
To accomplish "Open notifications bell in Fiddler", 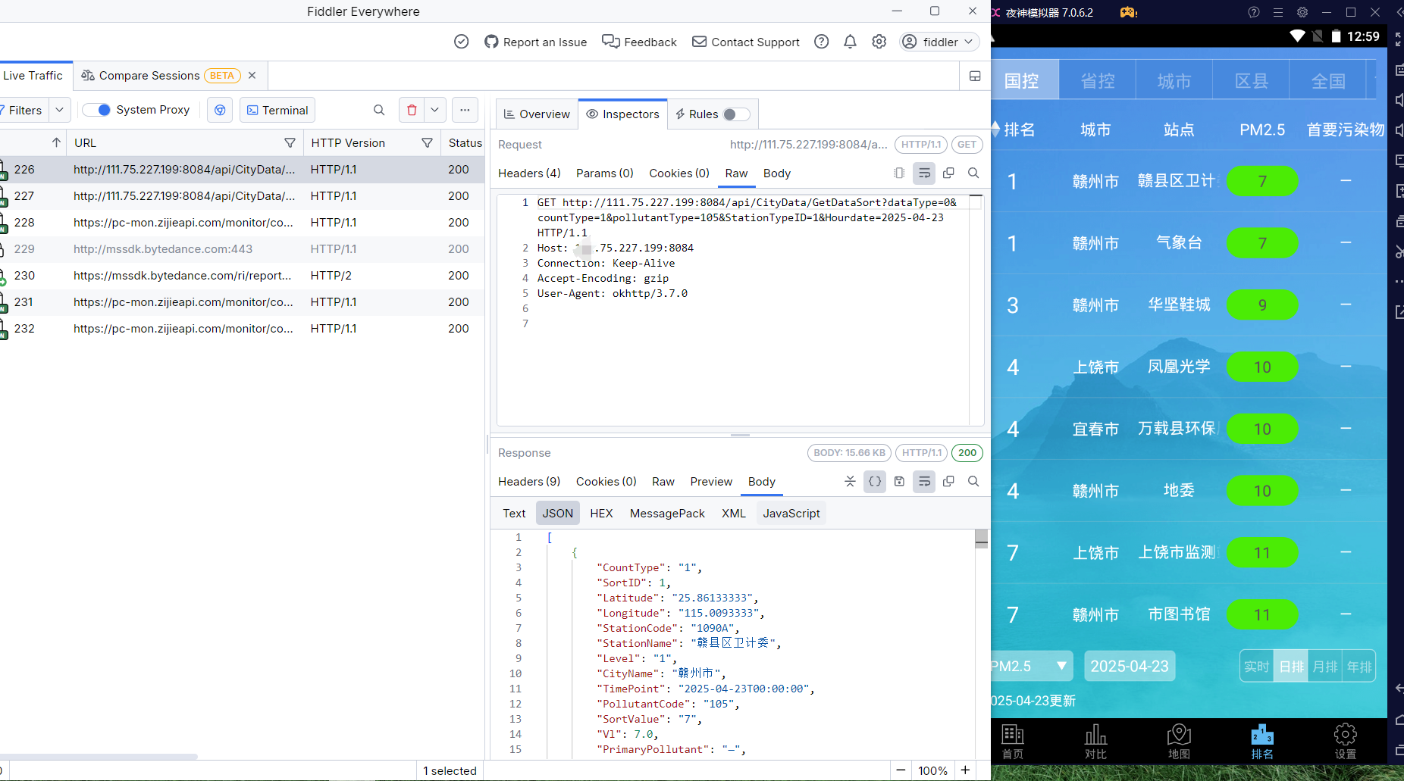I will click(850, 42).
